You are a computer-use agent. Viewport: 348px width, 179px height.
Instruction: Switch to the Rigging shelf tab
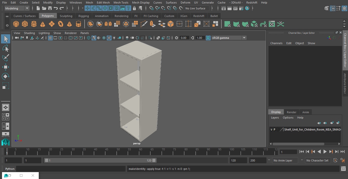[84, 16]
